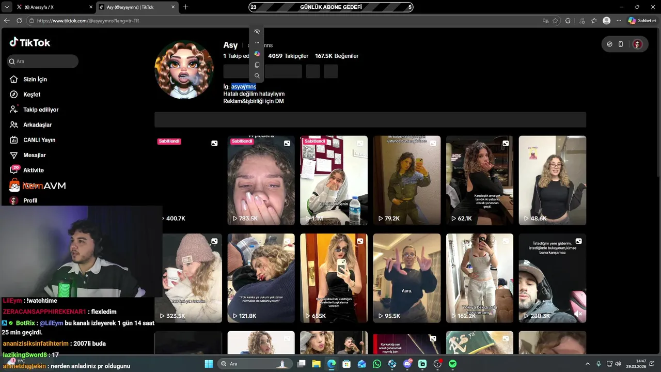Open video with 162.2K views
661x372 pixels.
[480, 278]
